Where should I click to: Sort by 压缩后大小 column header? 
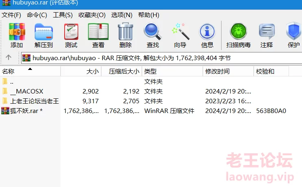[x=122, y=71]
